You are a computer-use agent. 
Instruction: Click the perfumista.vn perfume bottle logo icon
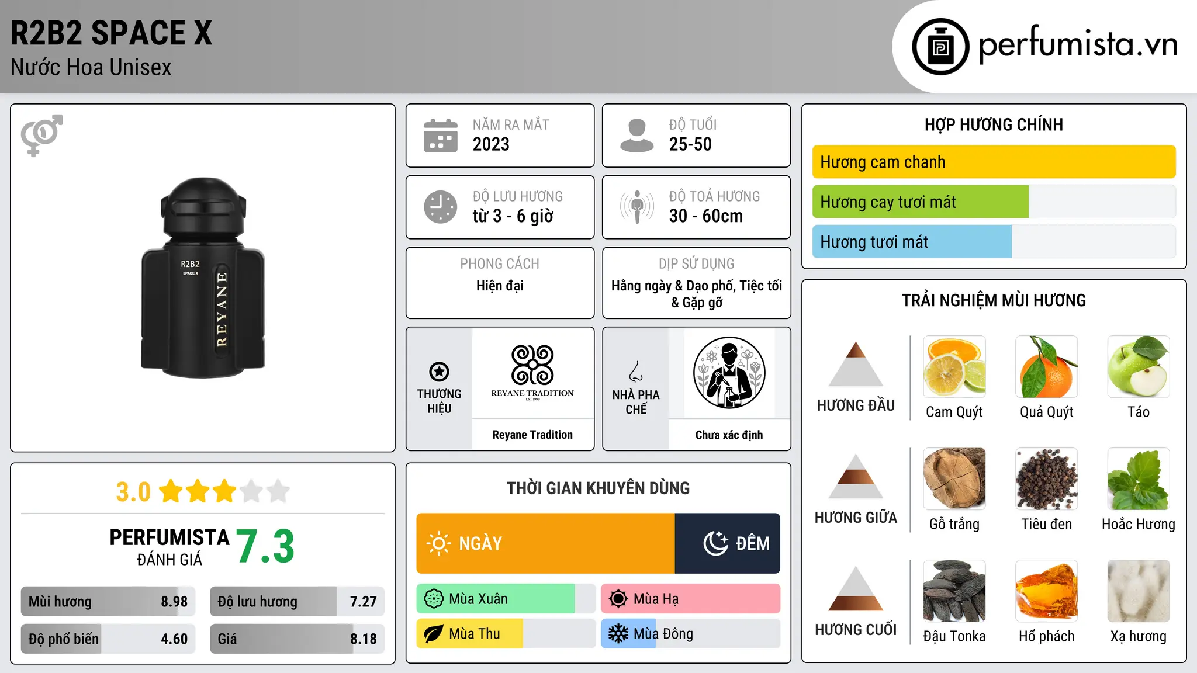(x=940, y=47)
